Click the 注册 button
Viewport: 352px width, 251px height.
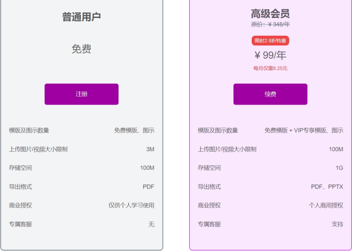point(81,94)
